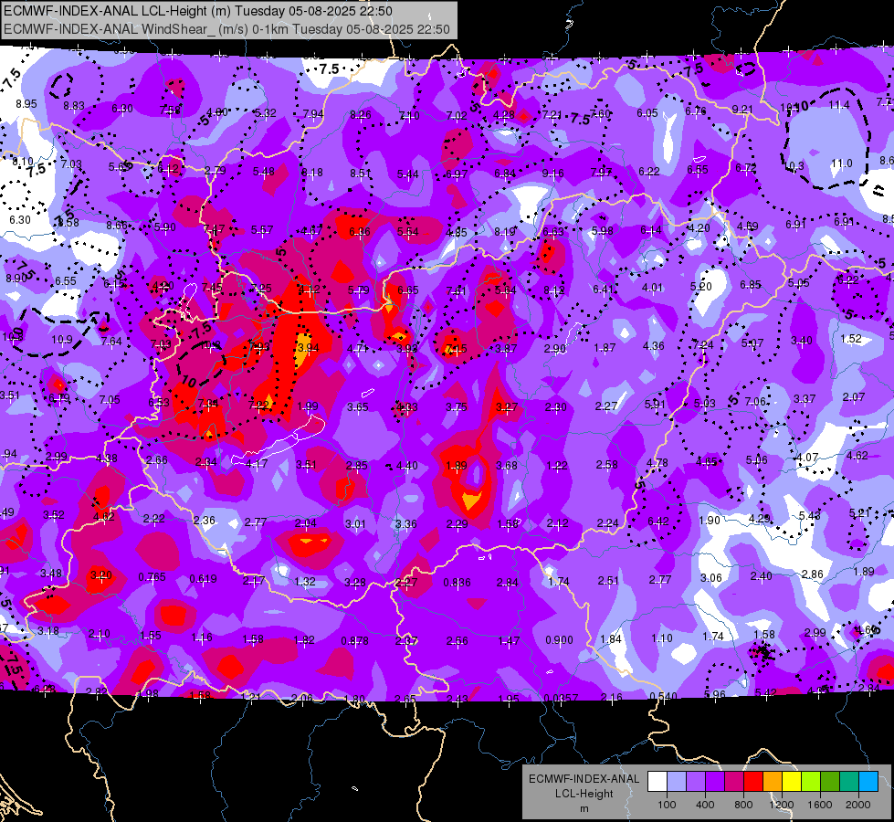Image resolution: width=894 pixels, height=822 pixels.
Task: Click the grid value '1.52'
Action: point(851,338)
